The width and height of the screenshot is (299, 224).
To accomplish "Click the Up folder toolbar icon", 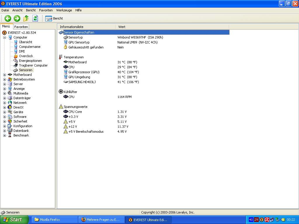I will click(26, 18).
